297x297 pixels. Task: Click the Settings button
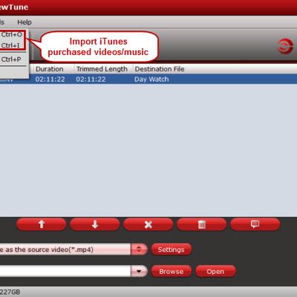tap(172, 249)
